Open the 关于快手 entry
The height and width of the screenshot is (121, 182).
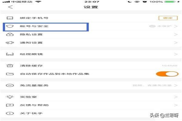pyautogui.click(x=91, y=113)
